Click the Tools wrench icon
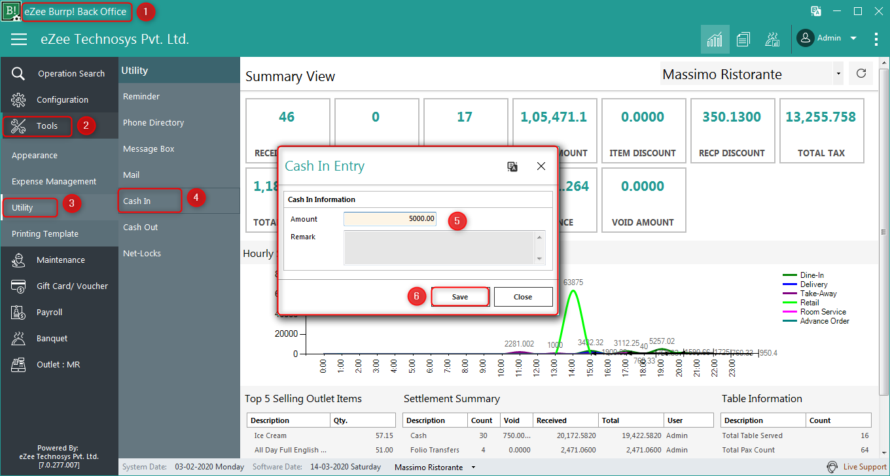The image size is (890, 476). coord(18,126)
